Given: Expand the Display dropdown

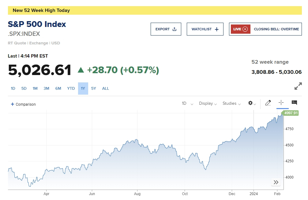Looking at the screenshot, I should coord(208,104).
